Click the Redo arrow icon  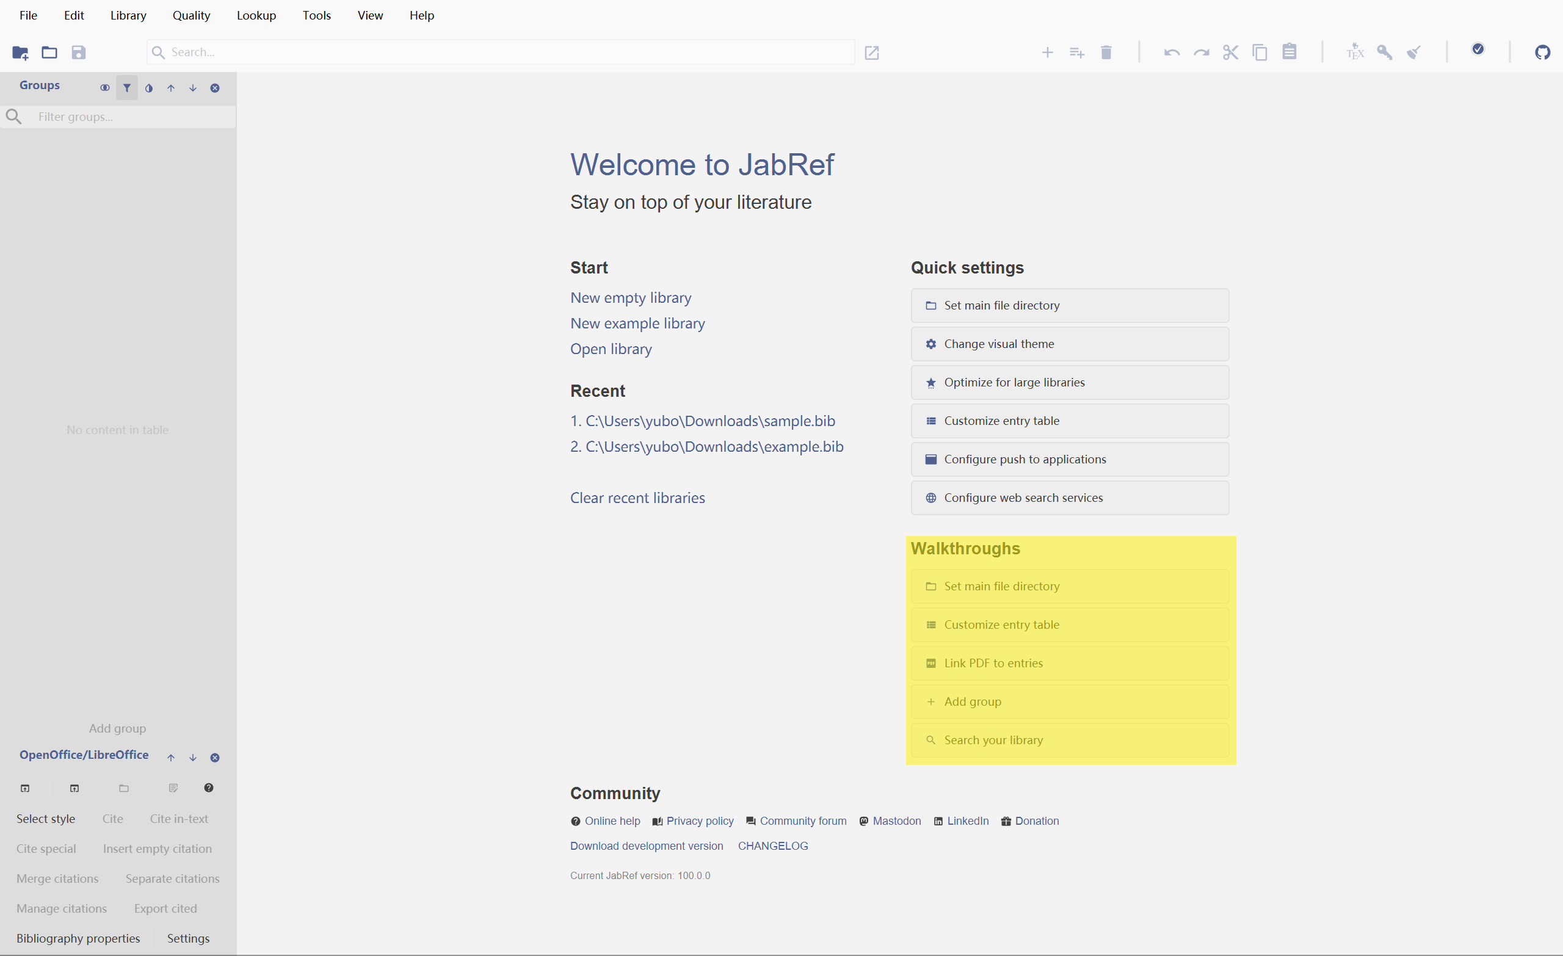click(x=1202, y=53)
